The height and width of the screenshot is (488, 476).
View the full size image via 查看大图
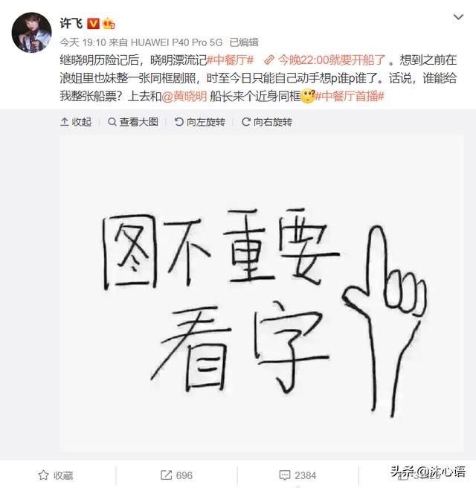pyautogui.click(x=133, y=122)
